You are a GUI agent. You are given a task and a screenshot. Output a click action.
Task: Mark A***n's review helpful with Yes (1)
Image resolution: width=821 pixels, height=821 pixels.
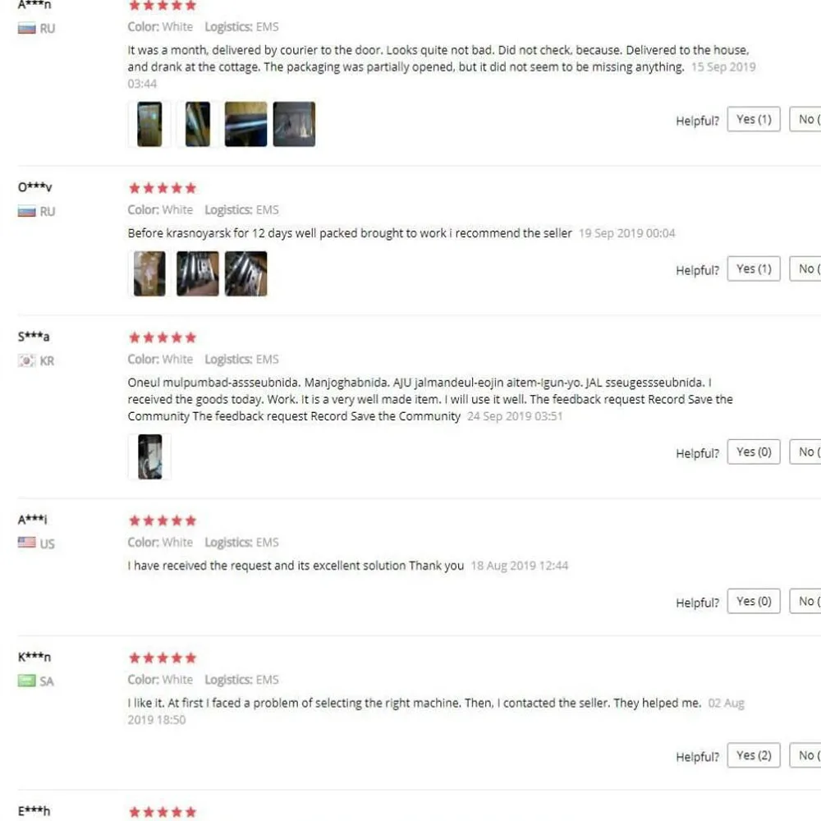click(754, 119)
